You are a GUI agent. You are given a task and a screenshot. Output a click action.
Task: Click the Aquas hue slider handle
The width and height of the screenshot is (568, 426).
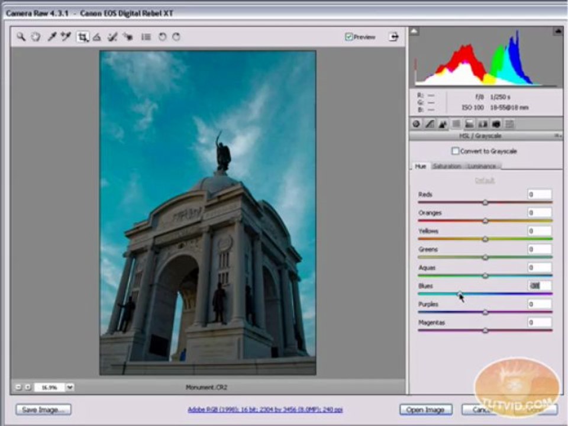485,276
